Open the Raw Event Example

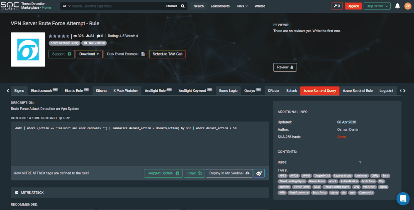point(126,54)
